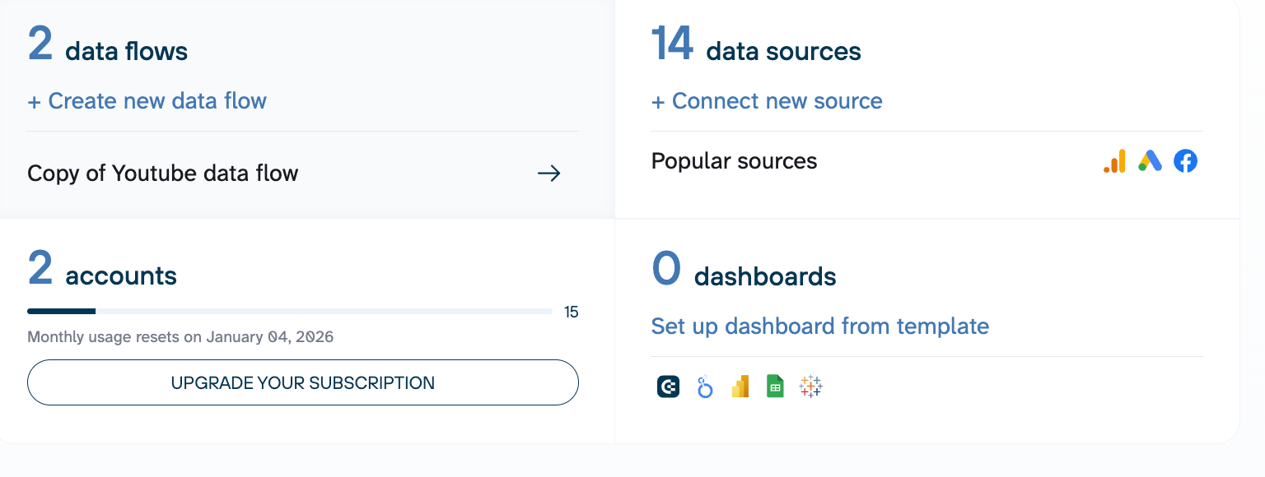Click the Google Analytics source icon

pyautogui.click(x=1114, y=161)
